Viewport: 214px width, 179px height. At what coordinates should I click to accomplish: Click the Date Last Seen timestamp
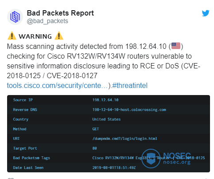pos(114,167)
